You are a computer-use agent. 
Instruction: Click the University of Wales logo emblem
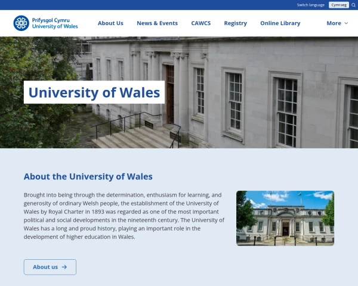[21, 23]
